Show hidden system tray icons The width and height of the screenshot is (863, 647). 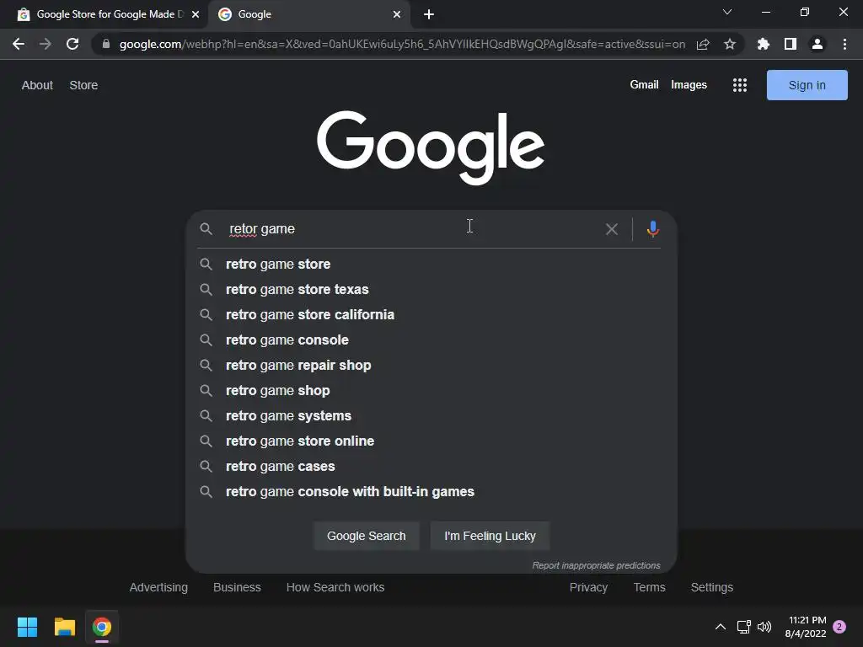coord(720,627)
